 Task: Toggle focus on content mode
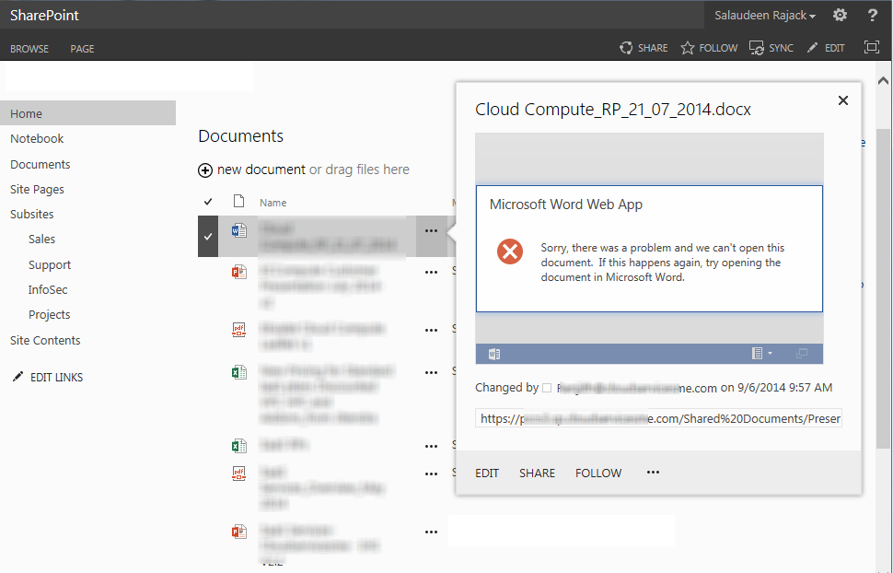click(871, 47)
